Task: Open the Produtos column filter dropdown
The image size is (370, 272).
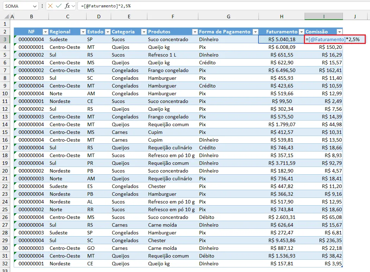Action: pyautogui.click(x=195, y=32)
